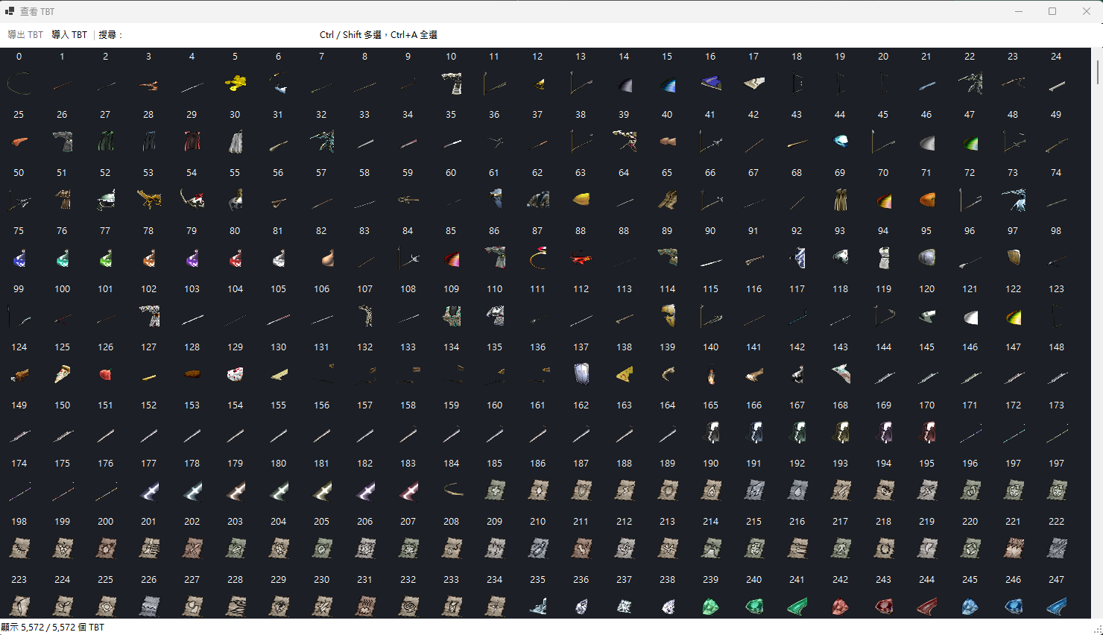This screenshot has width=1103, height=635.
Task: Maximize the 查看 TBT window
Action: (x=1052, y=11)
